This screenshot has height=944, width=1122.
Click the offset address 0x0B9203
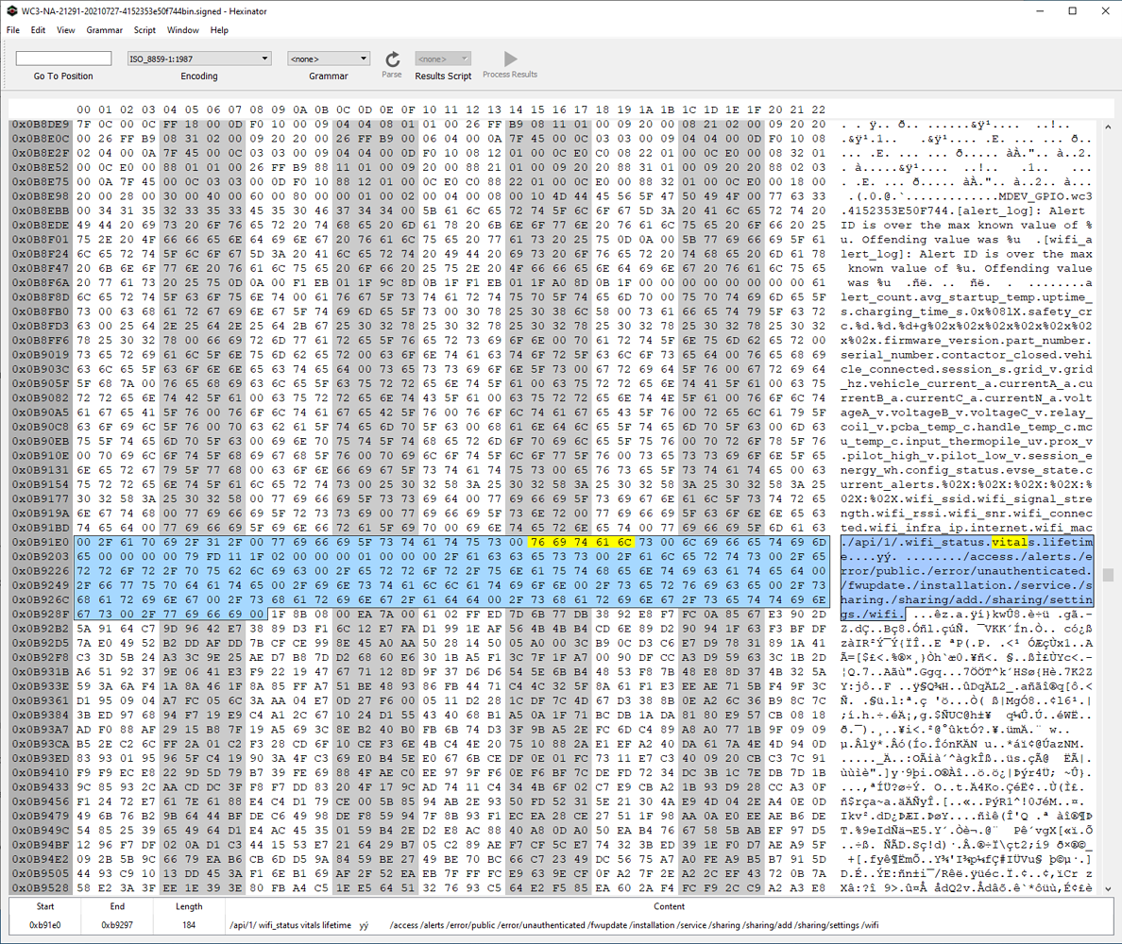(40, 556)
